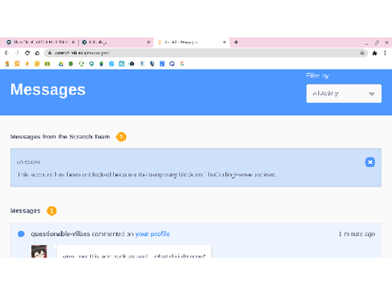Image resolution: width=392 pixels, height=295 pixels.
Task: Click the browser forward arrow
Action: tap(17, 53)
